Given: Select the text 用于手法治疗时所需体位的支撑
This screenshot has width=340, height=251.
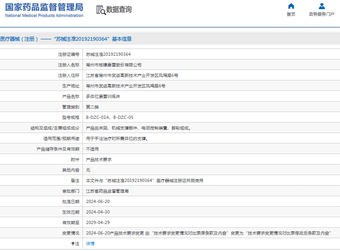Looking at the screenshot, I should 117,139.
